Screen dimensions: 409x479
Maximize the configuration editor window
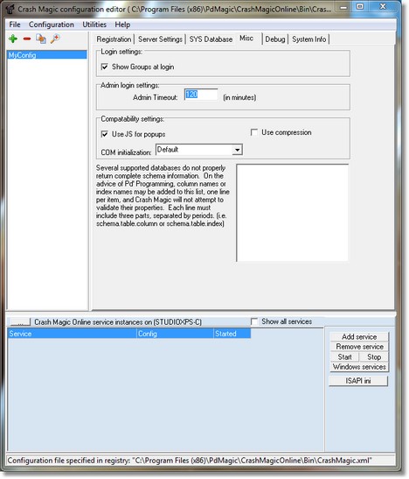tap(360, 7)
